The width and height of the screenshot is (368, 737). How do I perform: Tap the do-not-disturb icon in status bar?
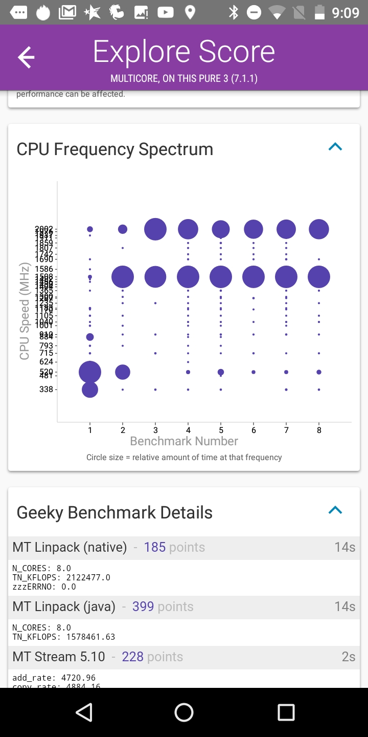tap(254, 12)
